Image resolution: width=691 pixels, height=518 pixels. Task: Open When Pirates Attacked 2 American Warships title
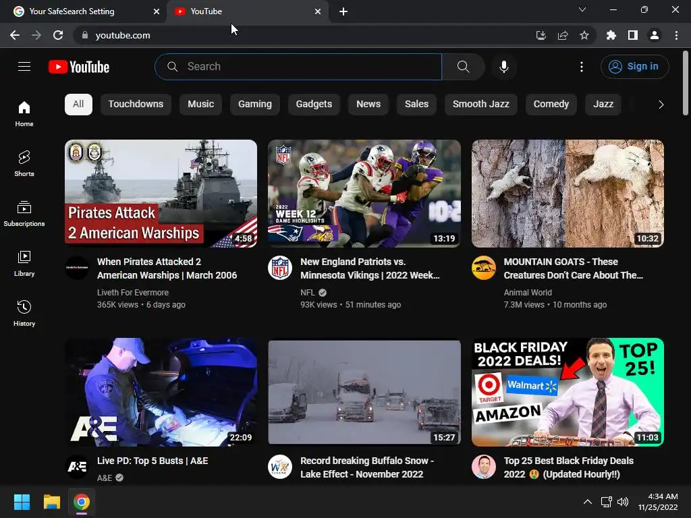(x=167, y=268)
